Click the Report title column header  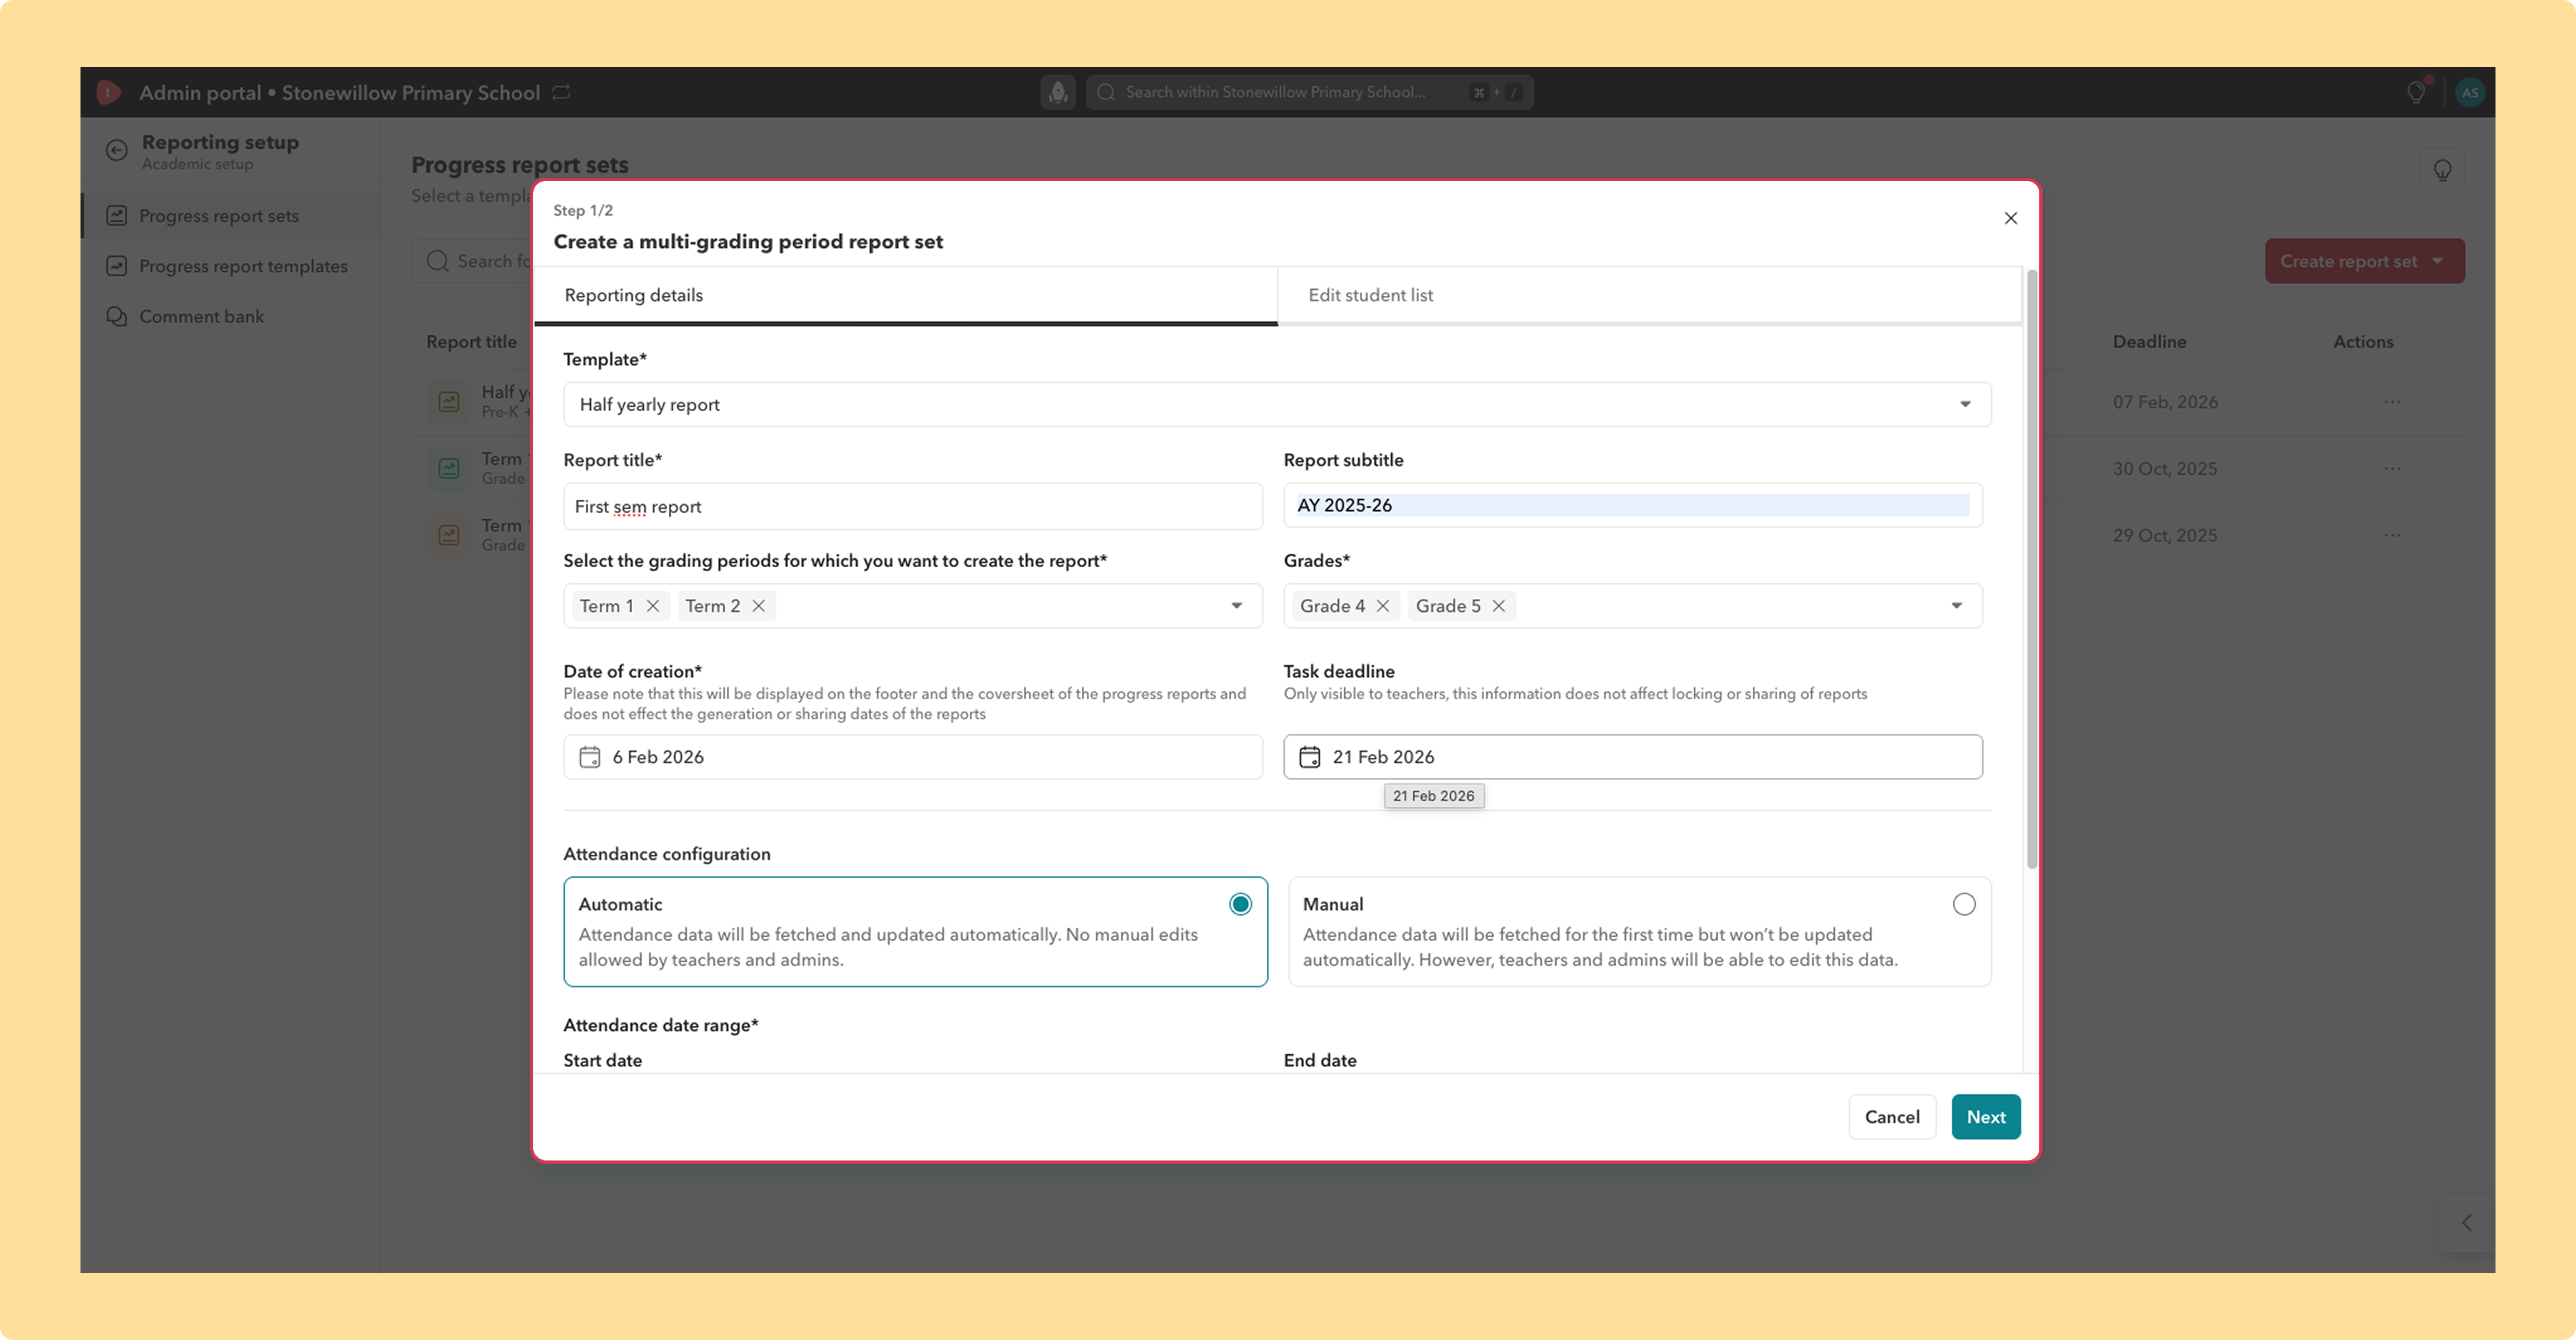click(x=471, y=342)
